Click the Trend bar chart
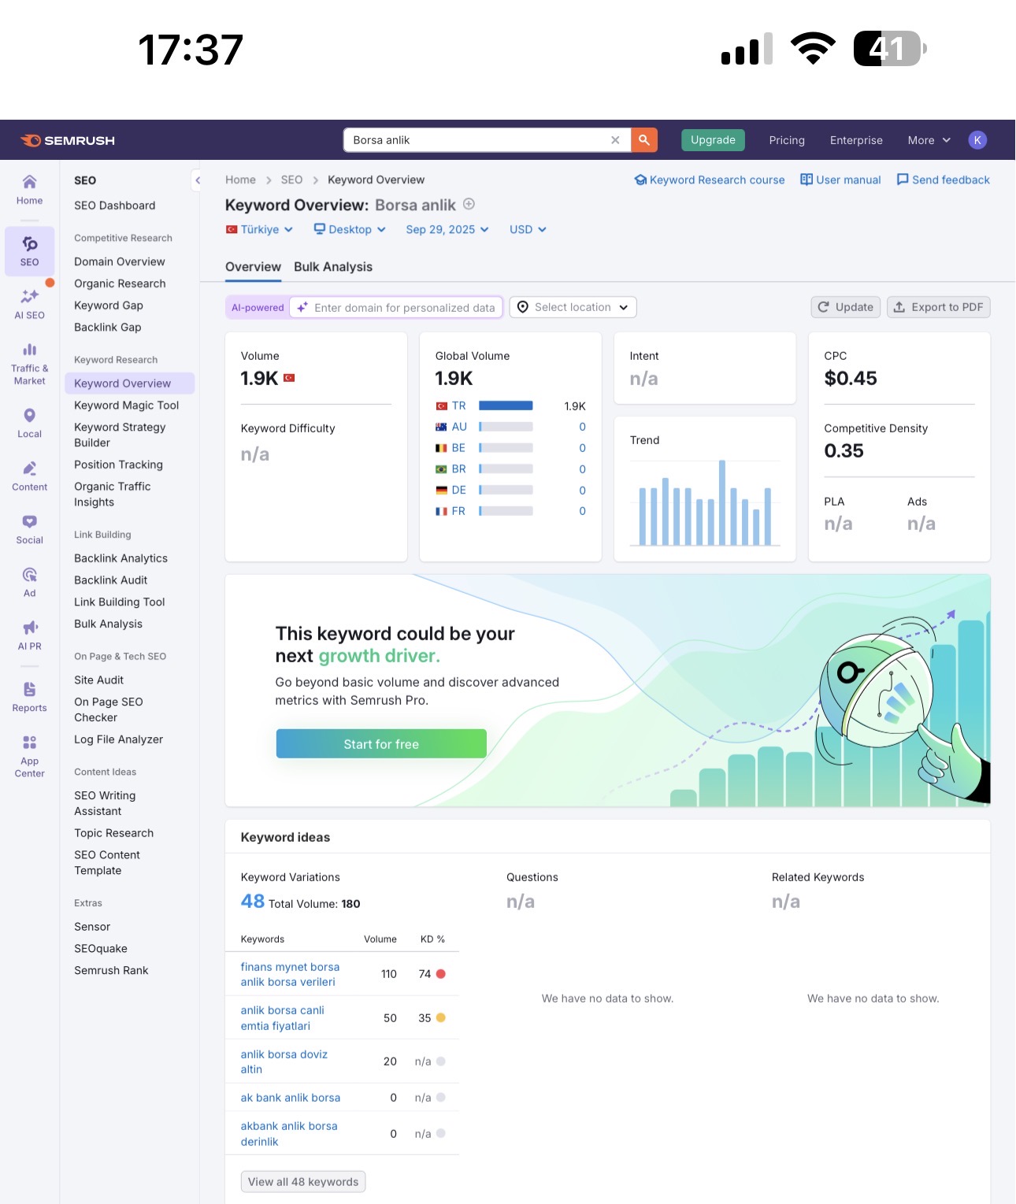Screen dimensions: 1016x1204 pyautogui.click(x=705, y=502)
